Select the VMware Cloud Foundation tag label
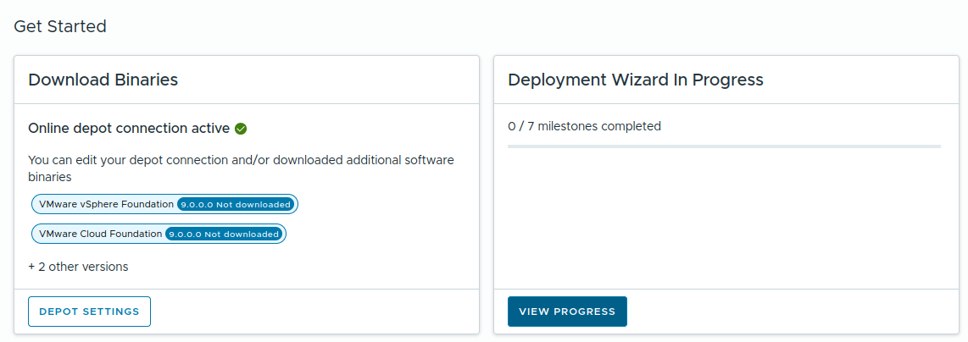Viewport: 968px width, 342px height. click(x=100, y=234)
